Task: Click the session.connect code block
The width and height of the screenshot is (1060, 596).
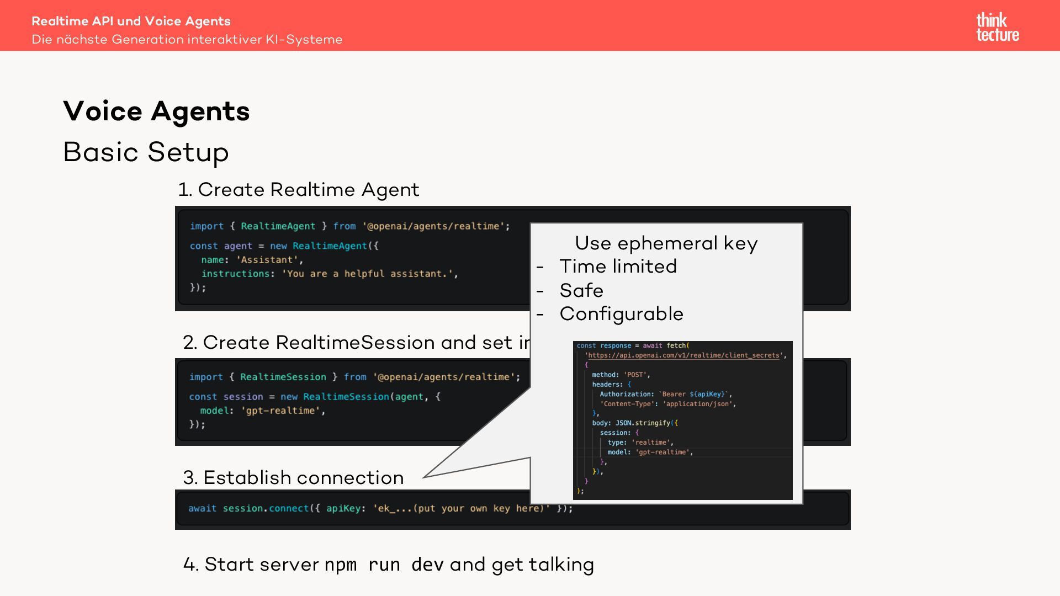Action: (380, 508)
